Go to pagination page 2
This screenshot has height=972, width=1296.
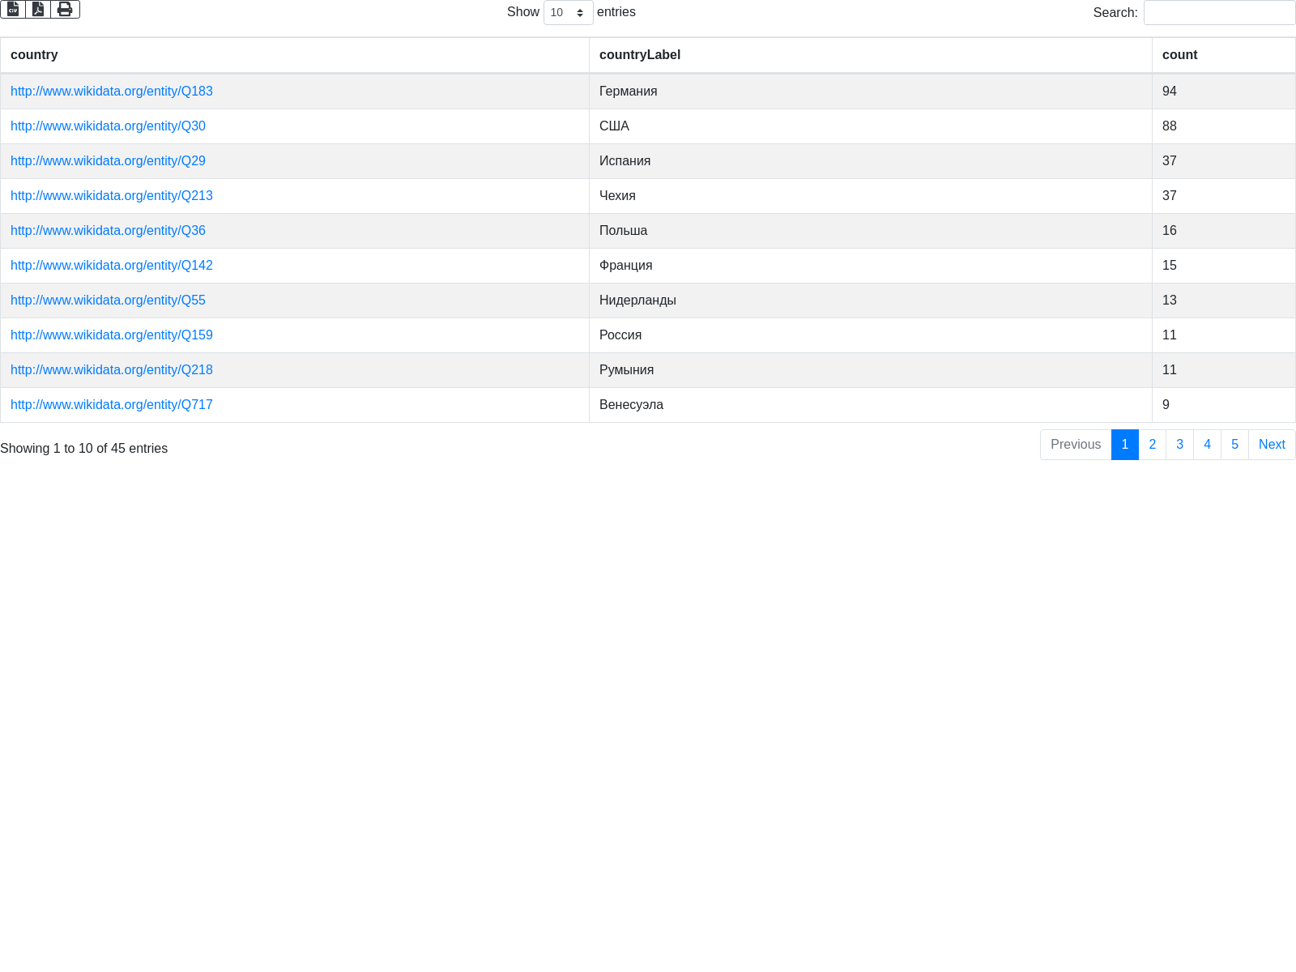tap(1153, 445)
